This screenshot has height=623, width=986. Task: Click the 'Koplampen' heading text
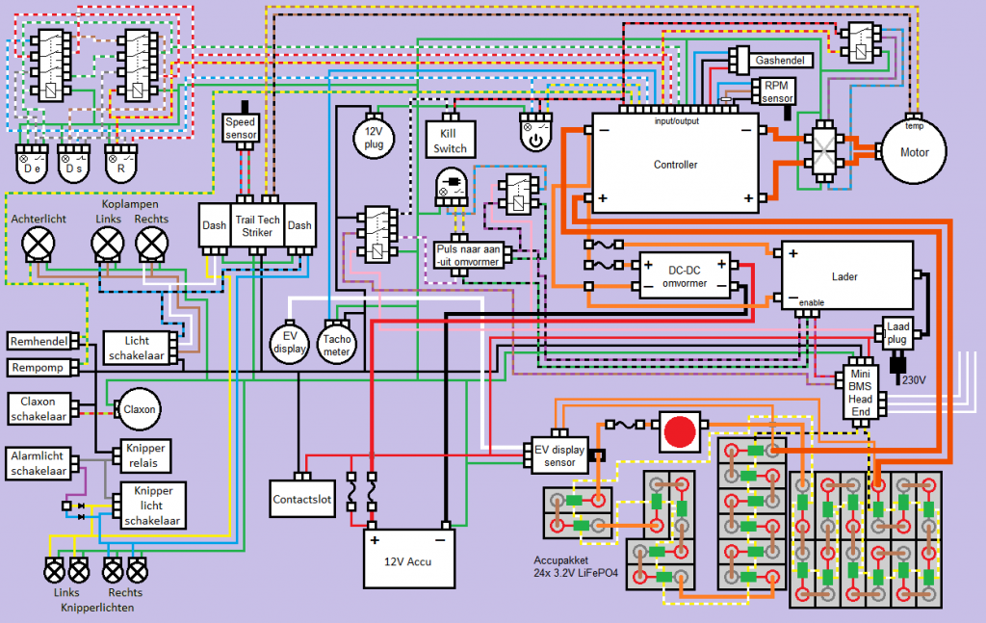point(130,204)
